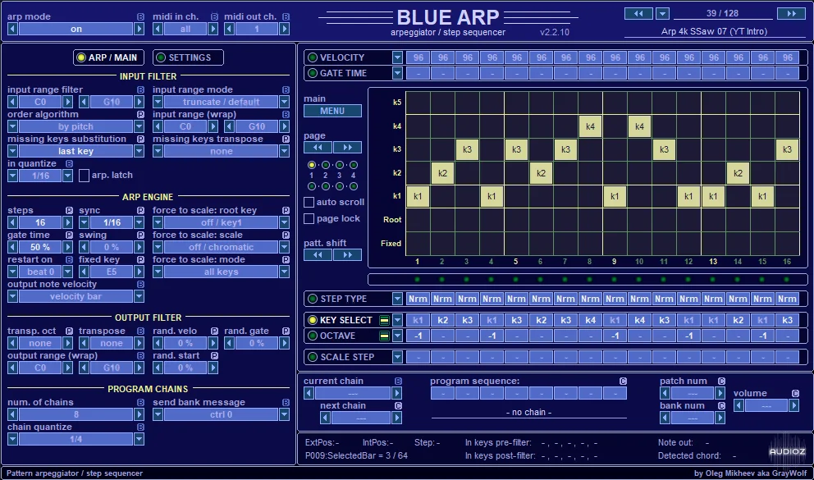Increase fixed key E5 with right arrow
This screenshot has width=814, height=480.
[x=139, y=272]
